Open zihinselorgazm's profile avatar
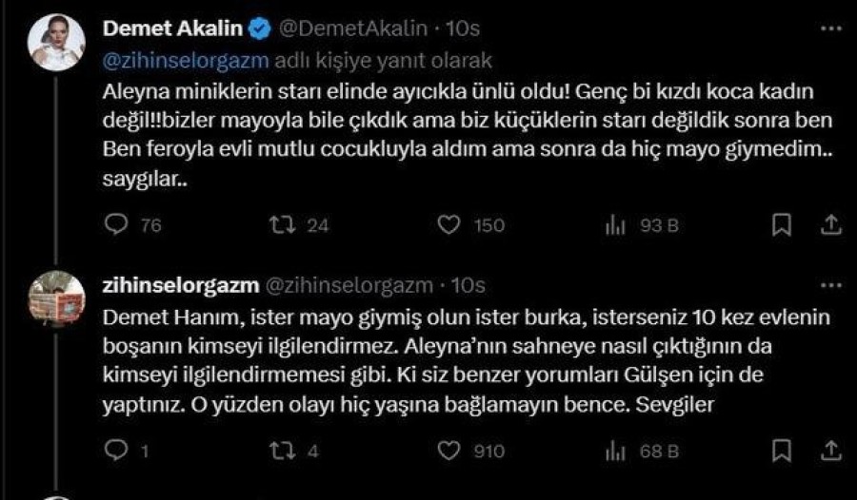 click(x=56, y=296)
